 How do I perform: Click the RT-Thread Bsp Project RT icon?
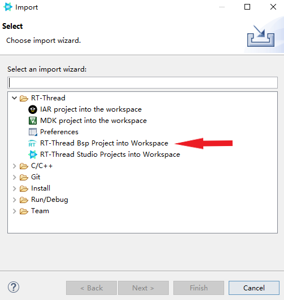click(x=32, y=143)
